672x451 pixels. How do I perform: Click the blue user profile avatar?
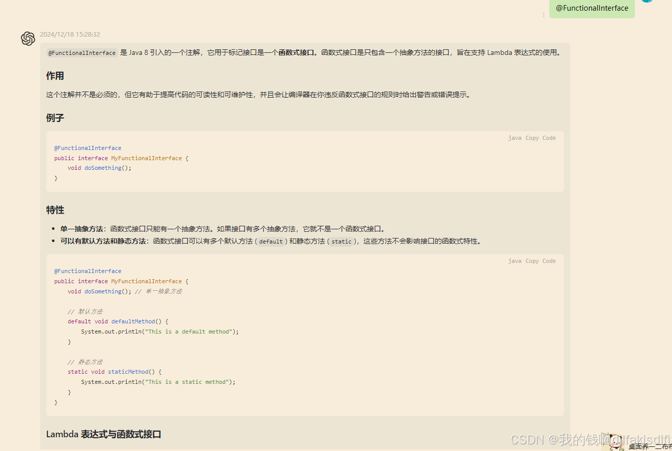click(x=647, y=1)
